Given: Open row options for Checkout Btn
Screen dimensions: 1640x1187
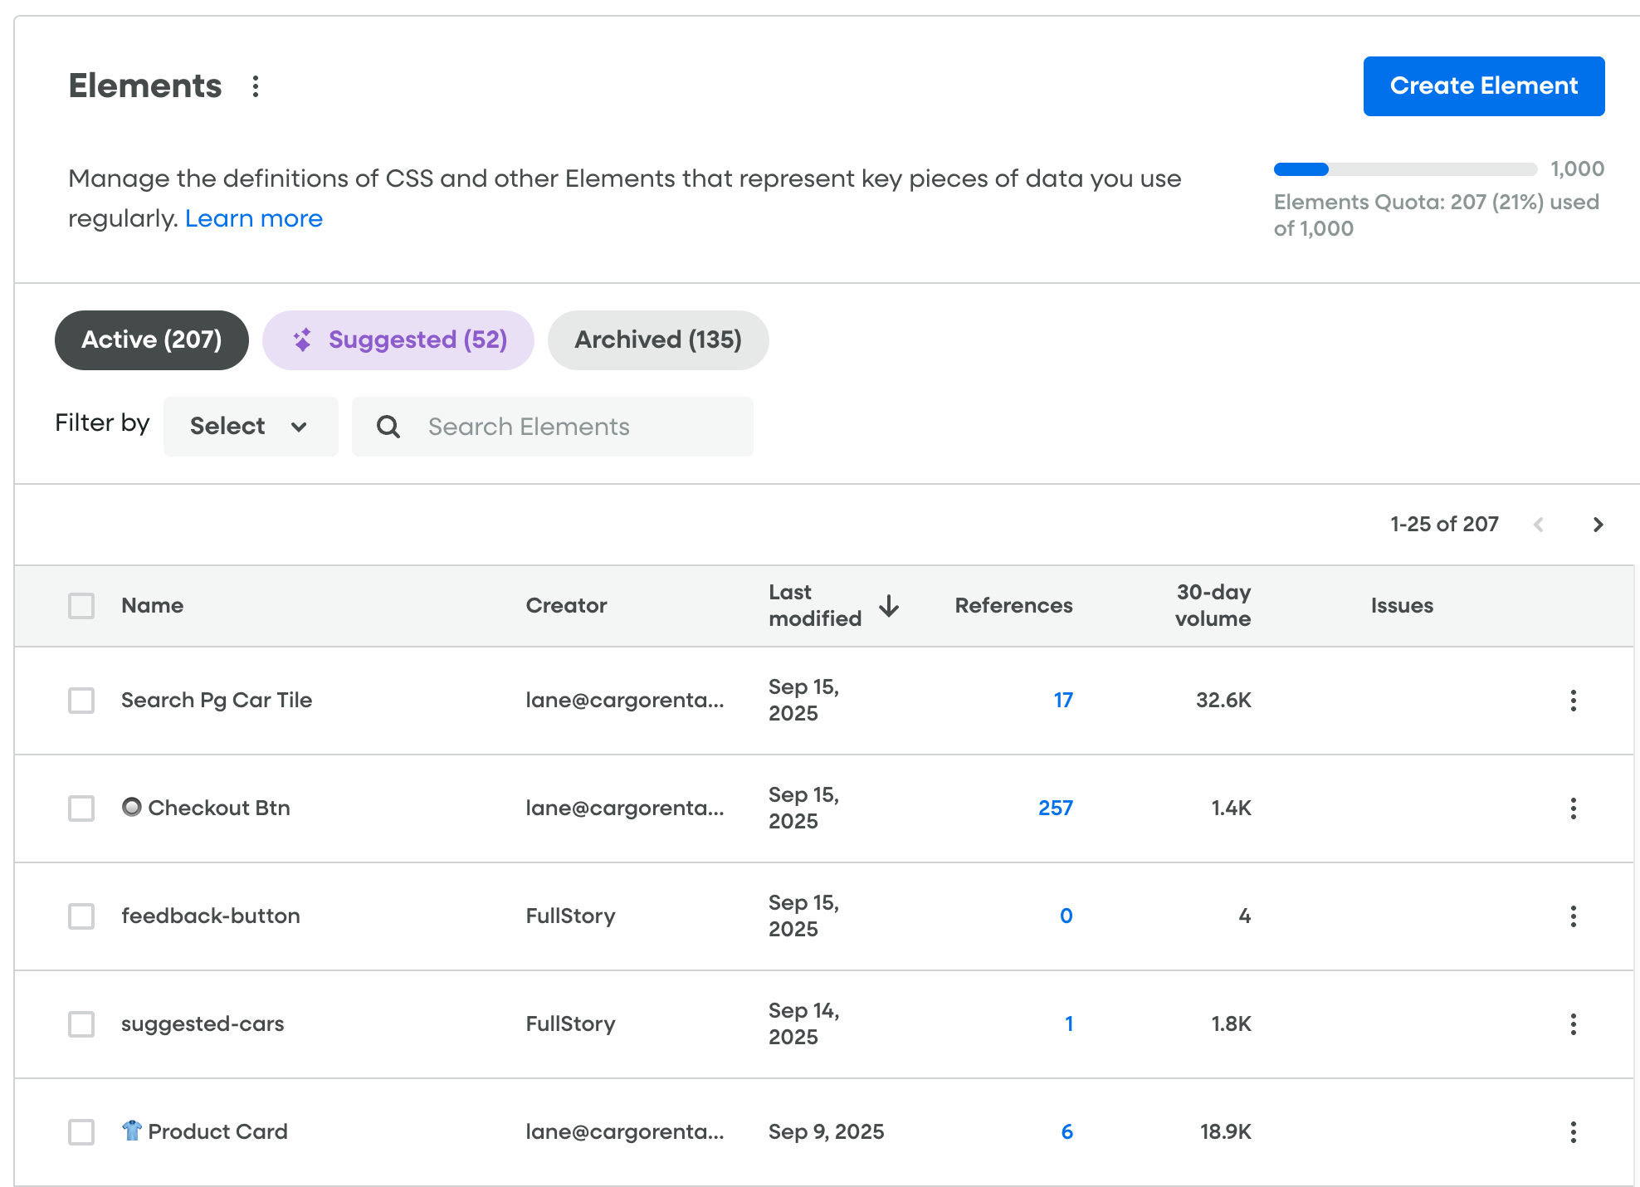Looking at the screenshot, I should 1573,808.
